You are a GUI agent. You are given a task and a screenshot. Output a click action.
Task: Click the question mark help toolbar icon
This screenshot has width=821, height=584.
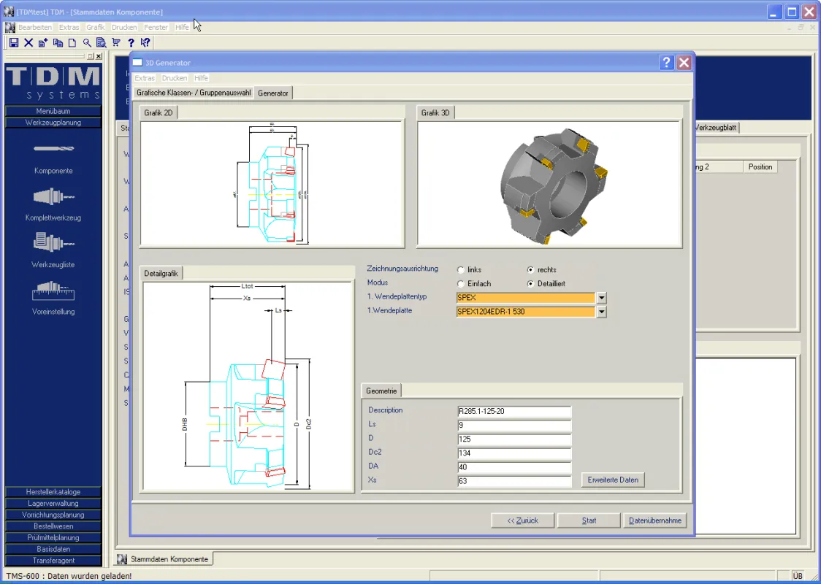pyautogui.click(x=131, y=43)
